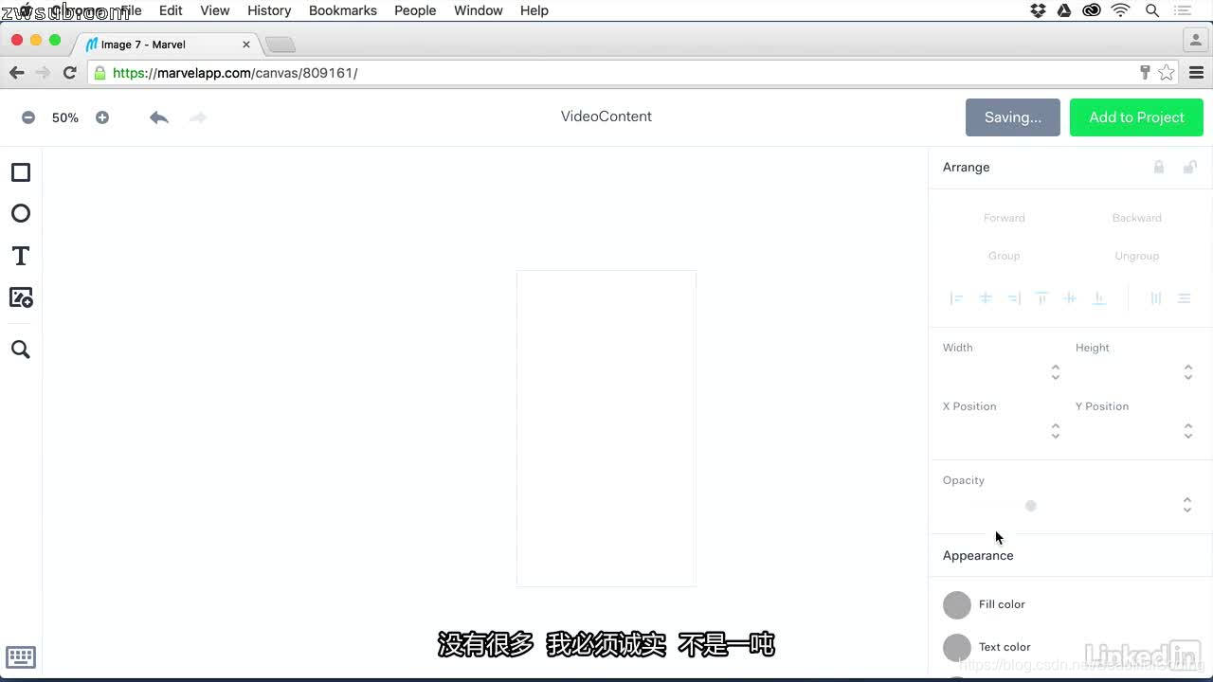Bookmark this page with the star

tap(1167, 73)
